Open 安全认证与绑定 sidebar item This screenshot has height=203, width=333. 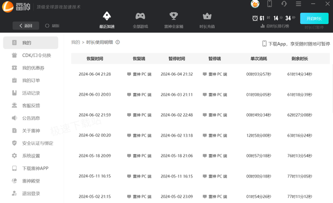click(31, 143)
